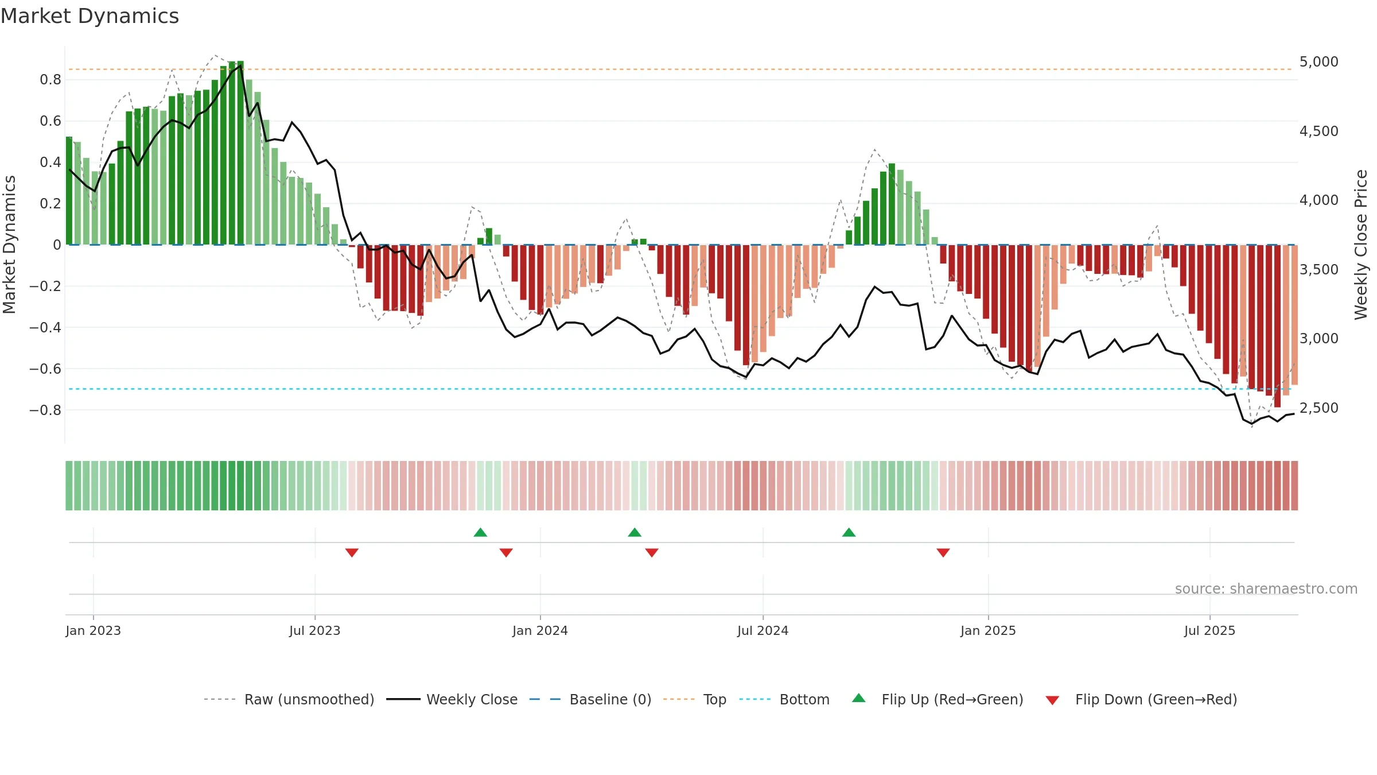Toggle the Flip Up (Red→Green) legend entry

(938, 699)
